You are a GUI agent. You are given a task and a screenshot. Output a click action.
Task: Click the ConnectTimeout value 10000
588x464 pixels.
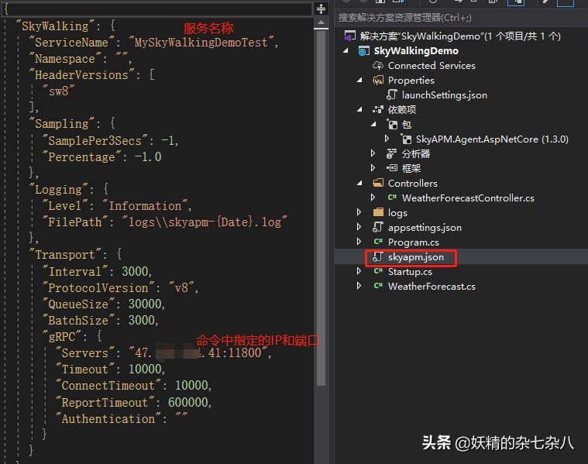tap(192, 386)
